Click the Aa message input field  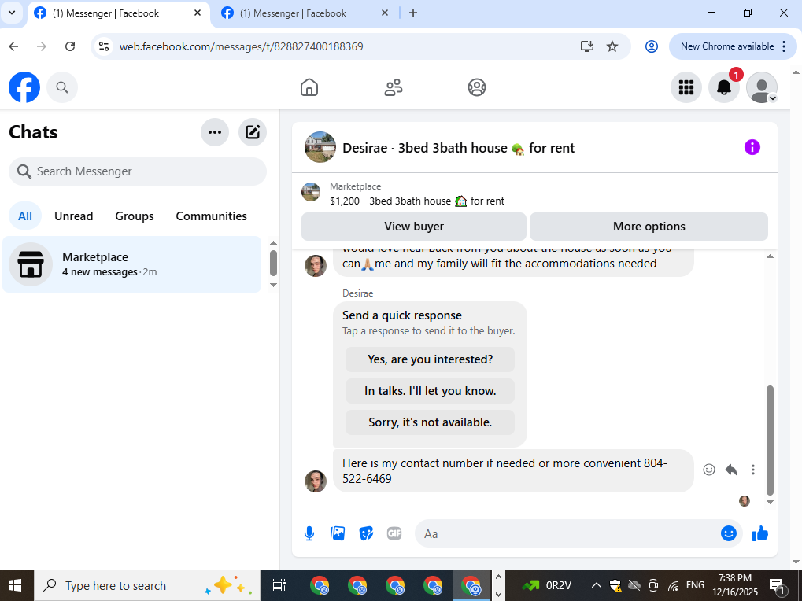[567, 533]
